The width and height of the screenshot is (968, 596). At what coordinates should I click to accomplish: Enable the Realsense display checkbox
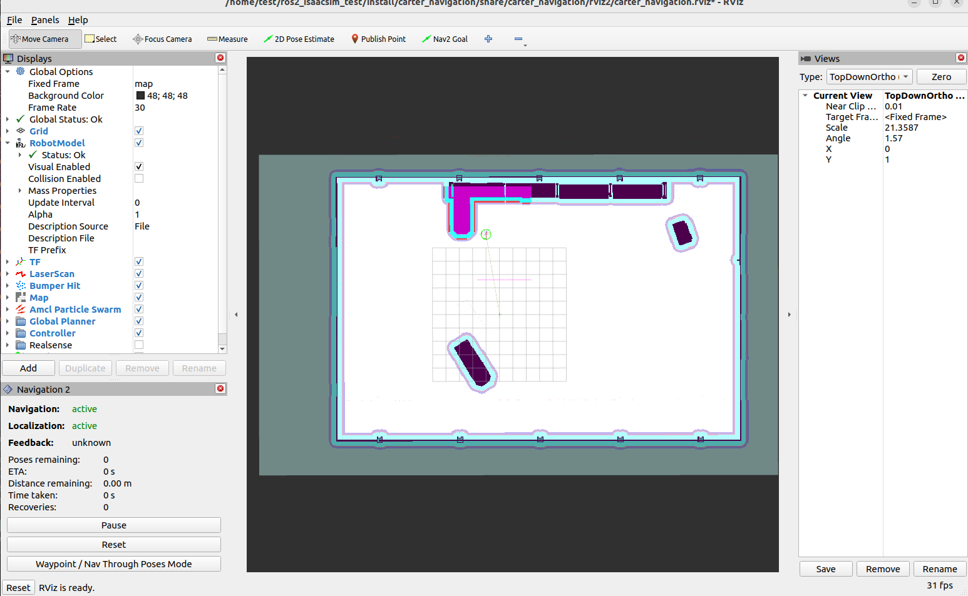(x=138, y=345)
